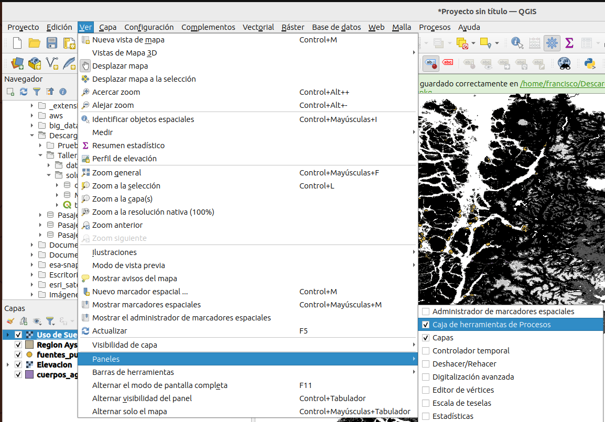Click the Refresh icon in Navegador panel
The width and height of the screenshot is (605, 422).
click(24, 92)
